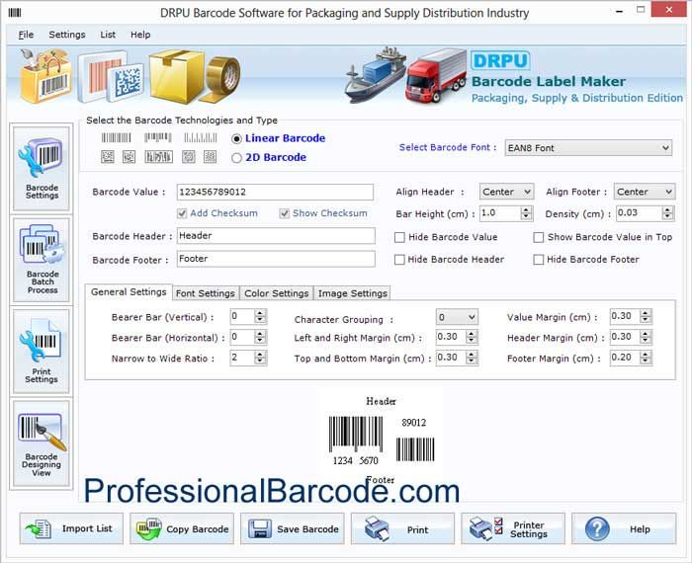Select the 2D Barcode radio button

coord(236,158)
